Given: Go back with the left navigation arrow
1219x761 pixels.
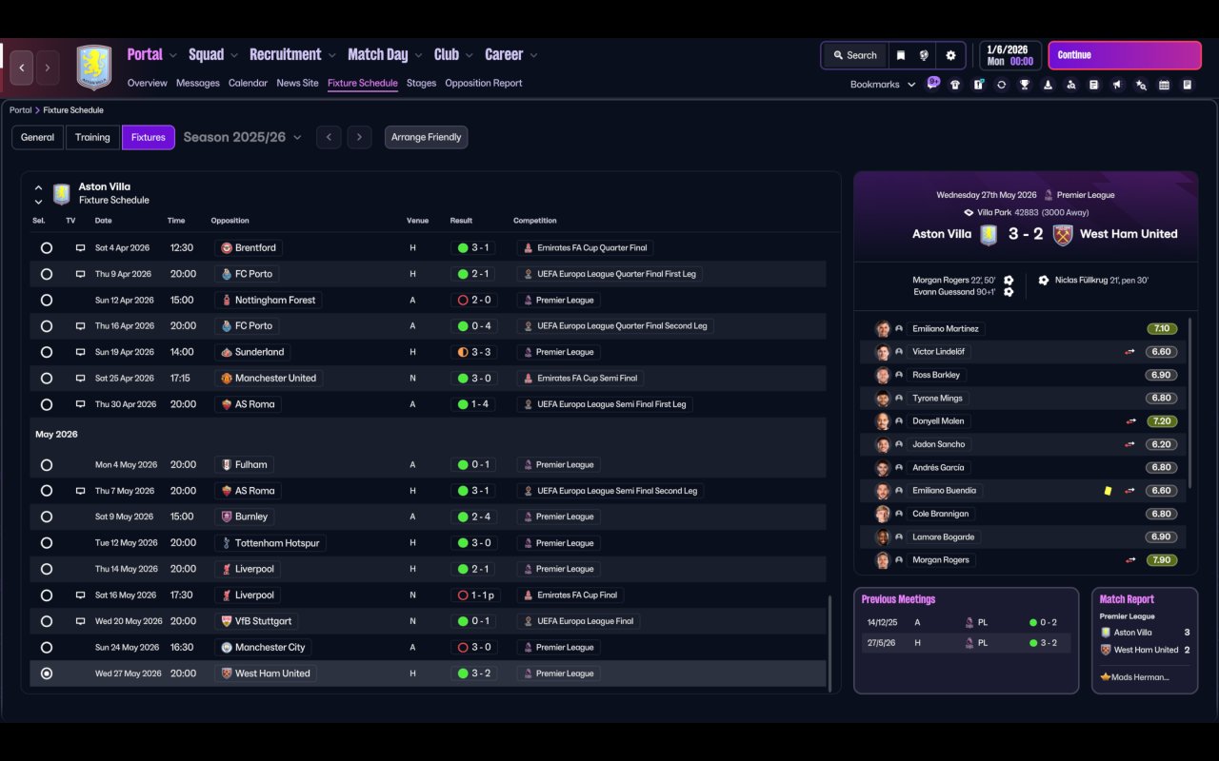Looking at the screenshot, I should [22, 68].
